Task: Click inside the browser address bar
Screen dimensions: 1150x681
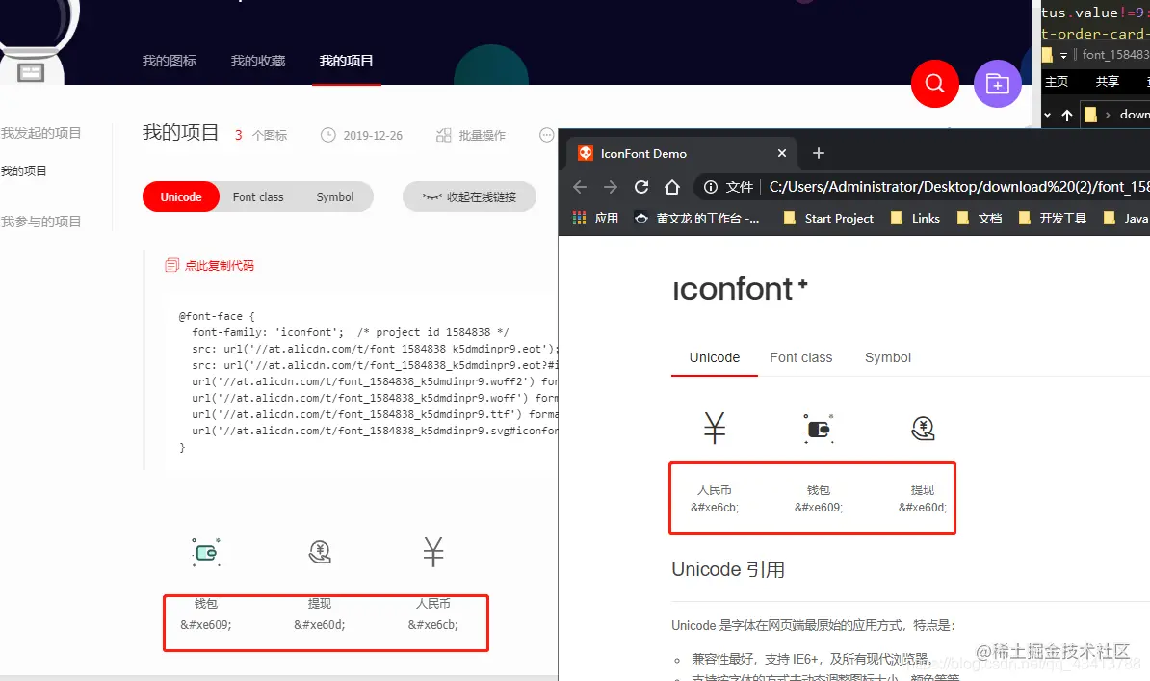Action: pos(915,187)
